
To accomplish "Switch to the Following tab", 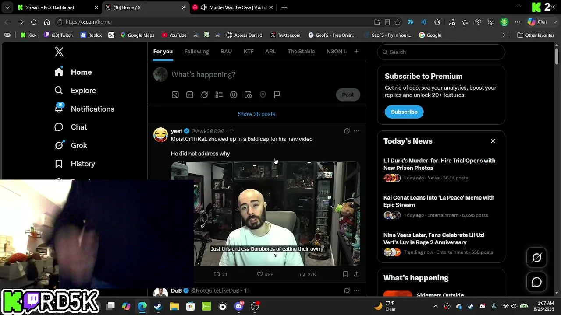I will pos(196,52).
